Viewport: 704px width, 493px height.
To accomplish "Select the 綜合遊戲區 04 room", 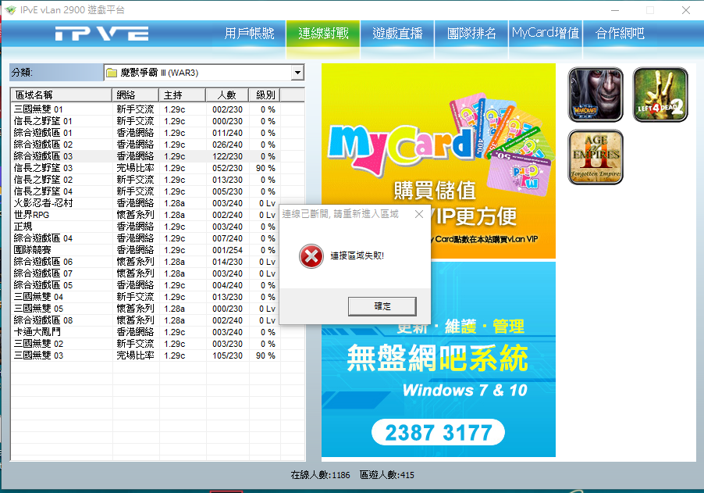I will click(x=146, y=238).
